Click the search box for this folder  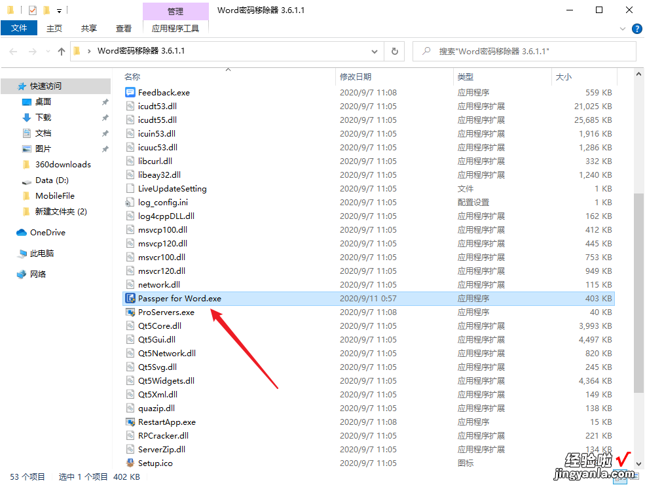[x=525, y=52]
